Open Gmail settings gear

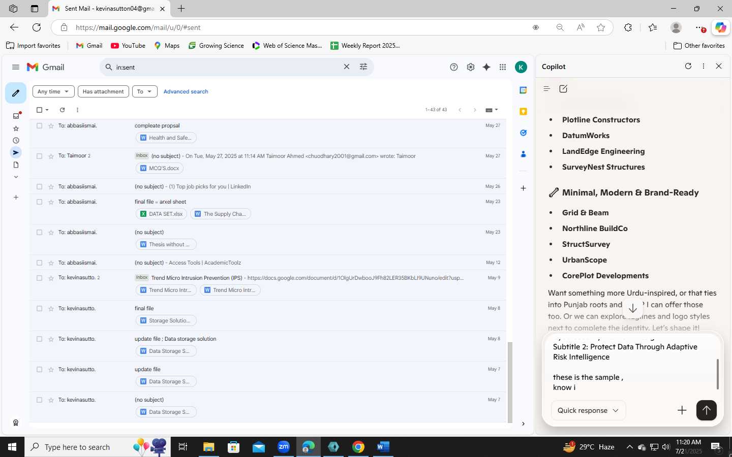pos(471,67)
